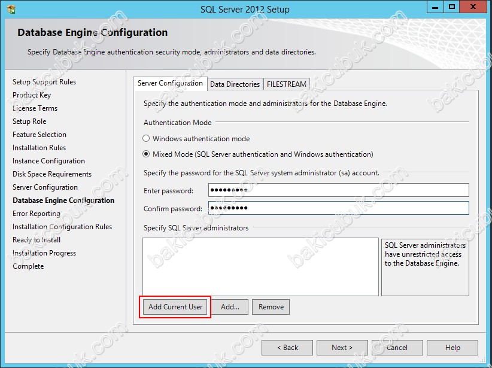Open the FILESTREAM tab
The width and height of the screenshot is (492, 368).
287,84
